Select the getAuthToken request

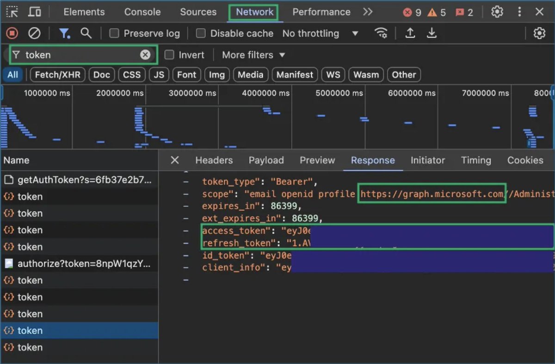tap(79, 179)
